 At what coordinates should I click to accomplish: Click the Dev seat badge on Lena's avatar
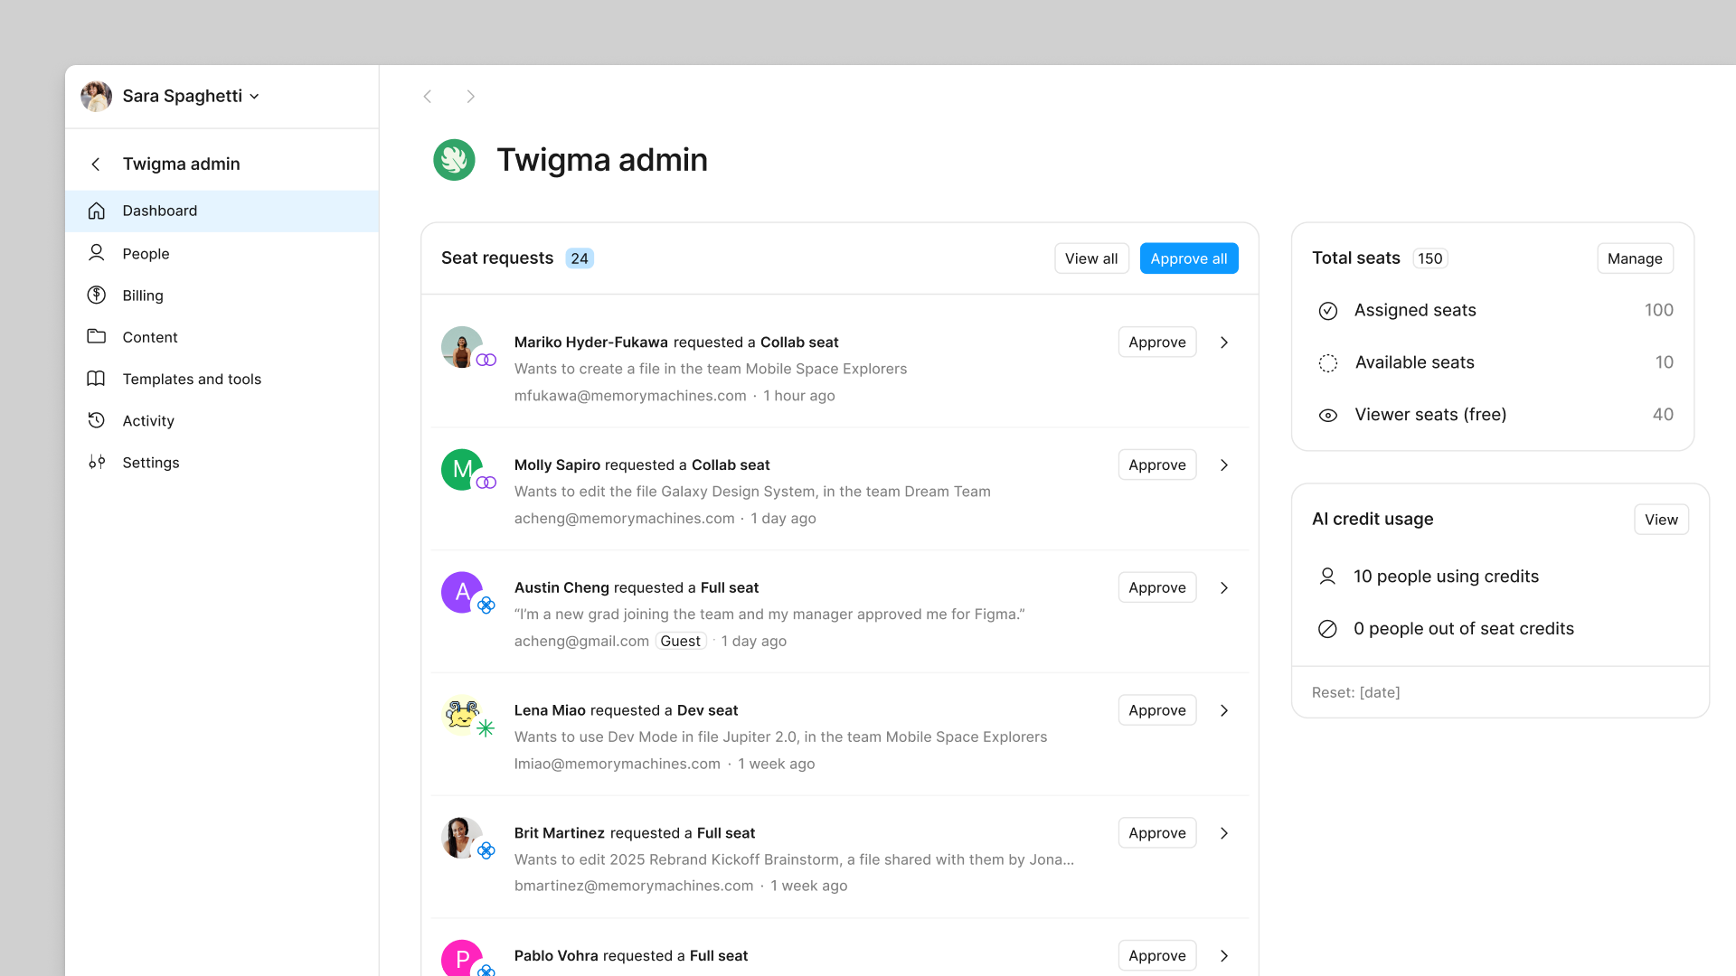coord(486,727)
